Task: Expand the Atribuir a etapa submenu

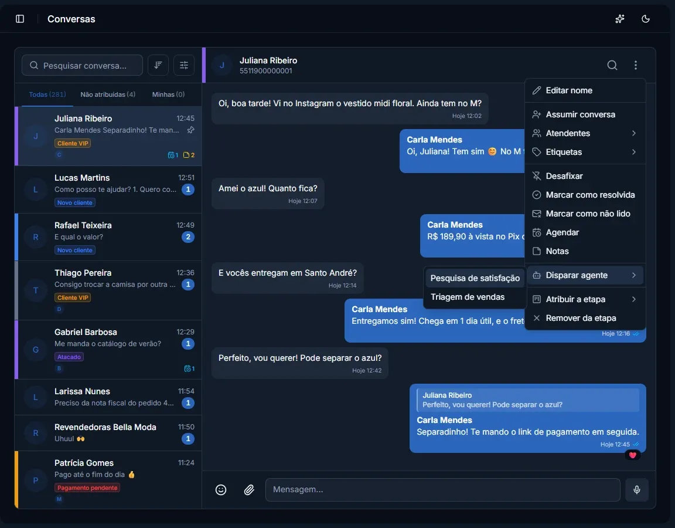Action: [585, 299]
